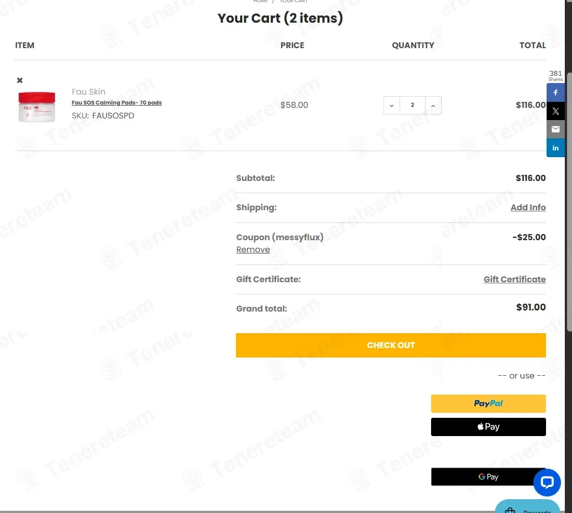Add Info for shipping estimate
This screenshot has height=513, width=572.
[x=528, y=207]
